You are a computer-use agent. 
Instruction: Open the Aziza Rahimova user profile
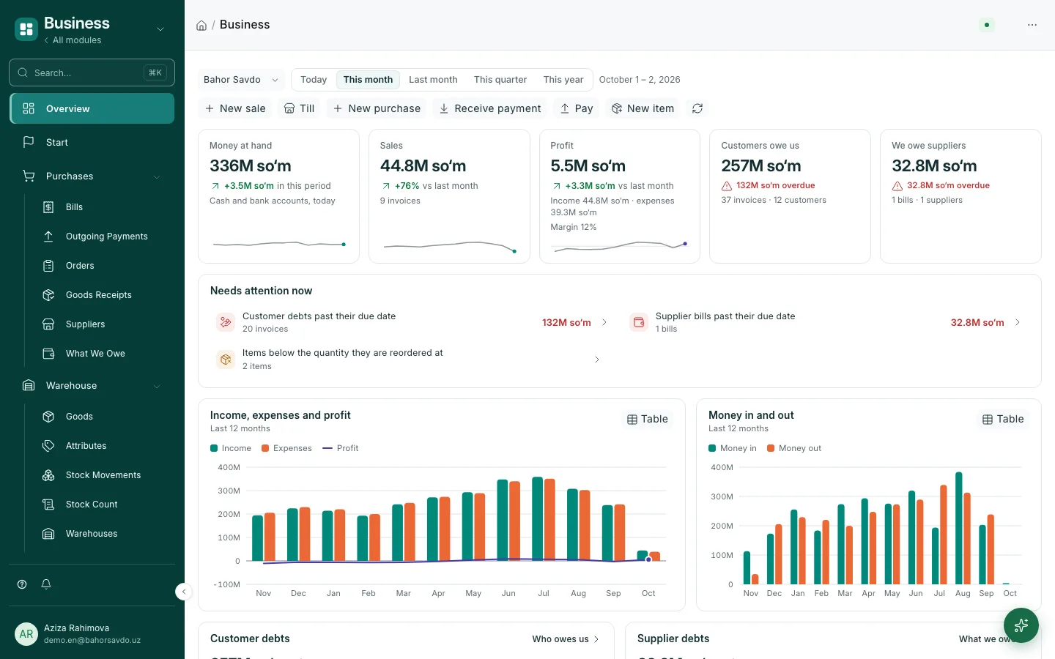pyautogui.click(x=92, y=634)
